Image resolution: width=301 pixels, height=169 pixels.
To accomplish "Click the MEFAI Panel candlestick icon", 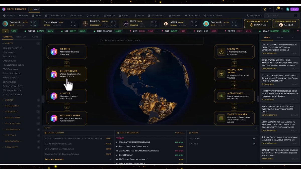I will click(221, 96).
